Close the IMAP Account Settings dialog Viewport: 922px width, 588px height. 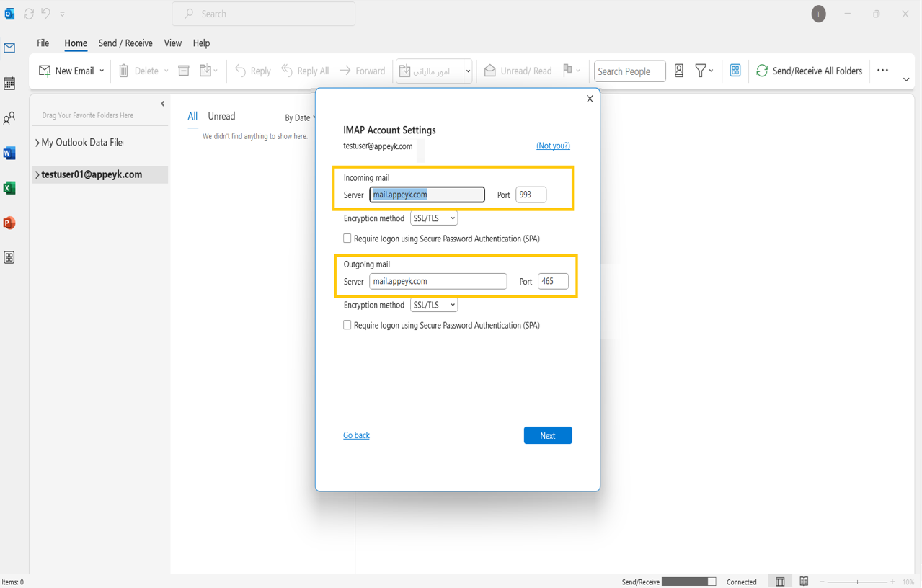coord(590,99)
